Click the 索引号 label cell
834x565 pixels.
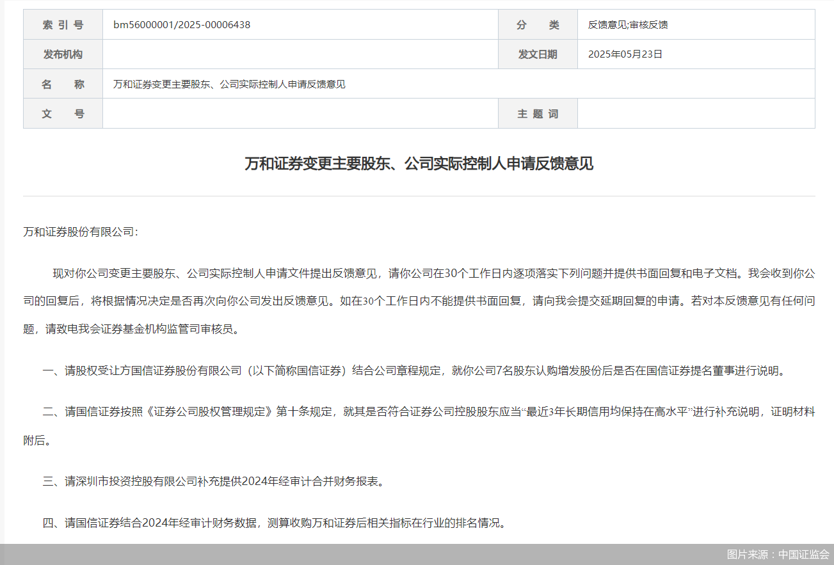tap(63, 25)
